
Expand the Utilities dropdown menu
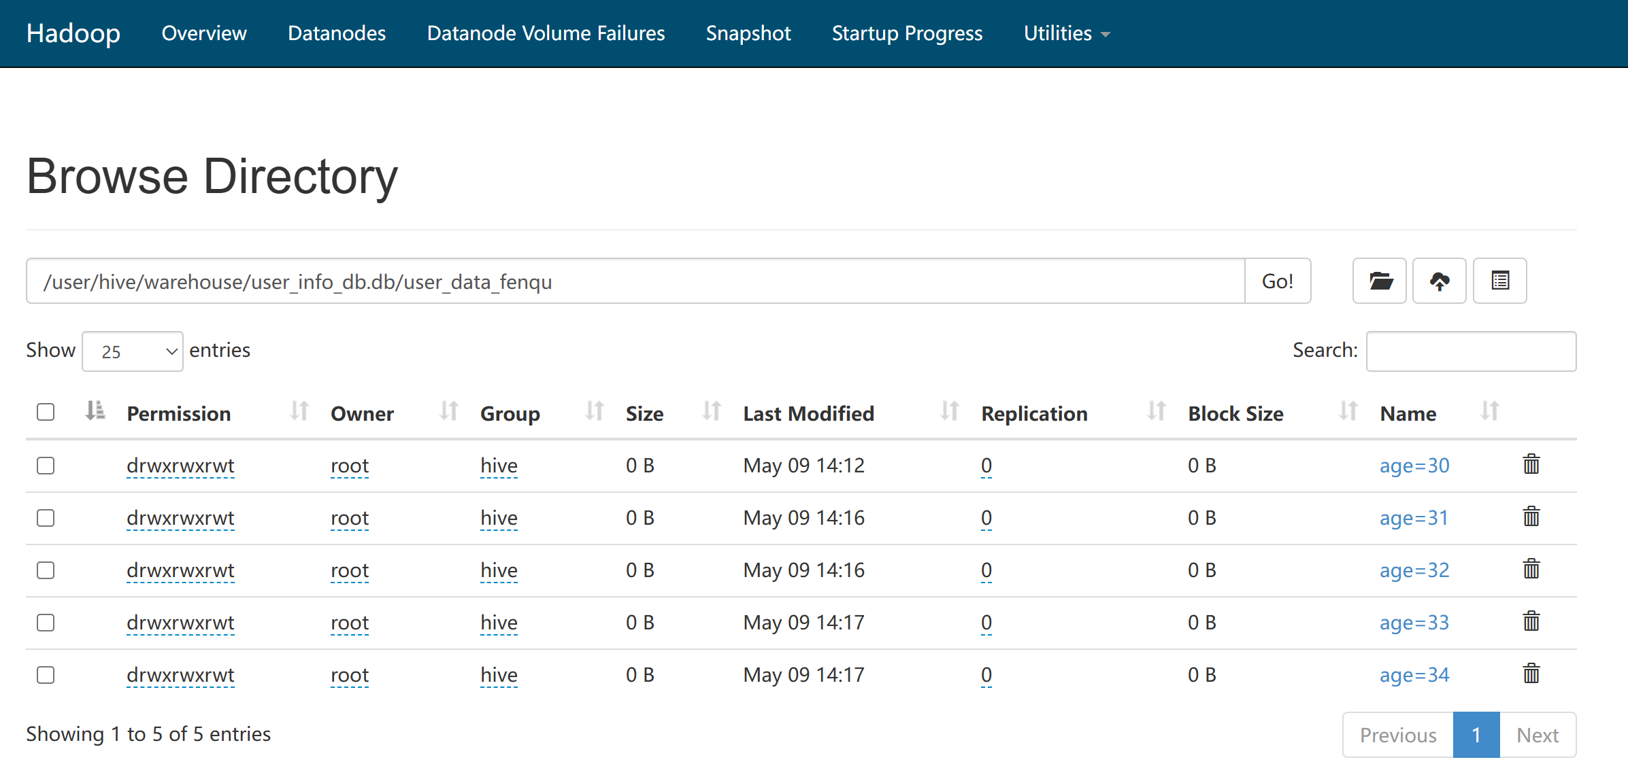pyautogui.click(x=1066, y=33)
